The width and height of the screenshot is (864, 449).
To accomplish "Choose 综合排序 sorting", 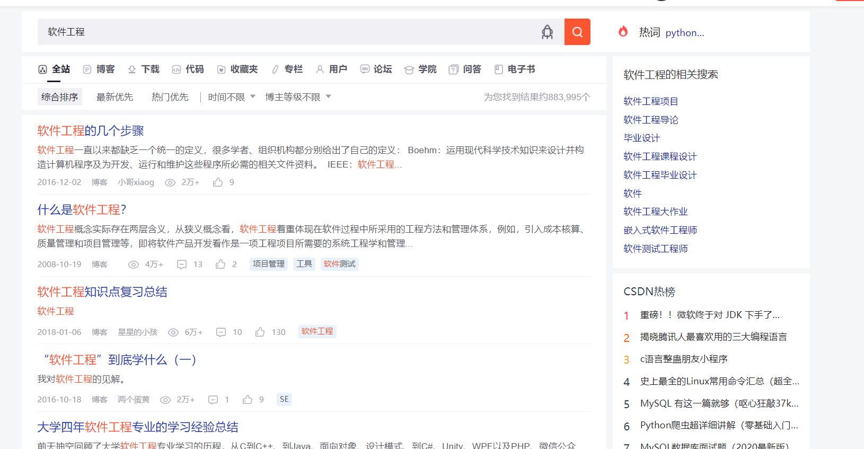I will pos(60,97).
